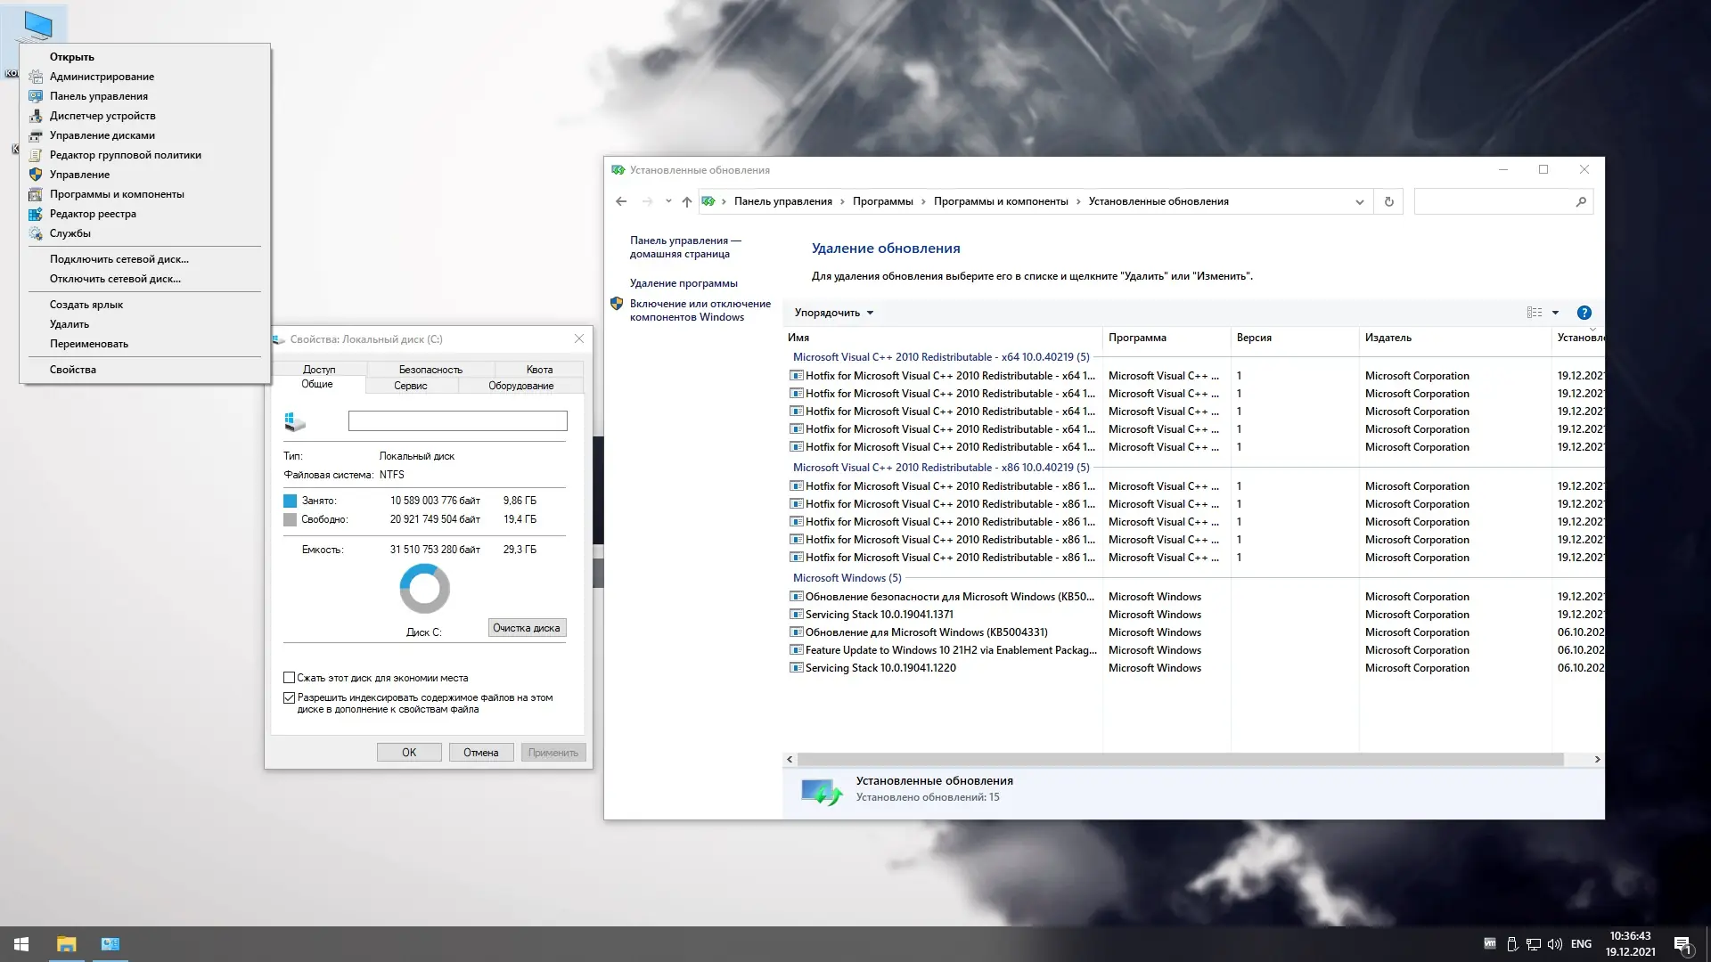Collapse the Microsoft Windows (5) group
Image resolution: width=1711 pixels, height=962 pixels.
coord(847,577)
